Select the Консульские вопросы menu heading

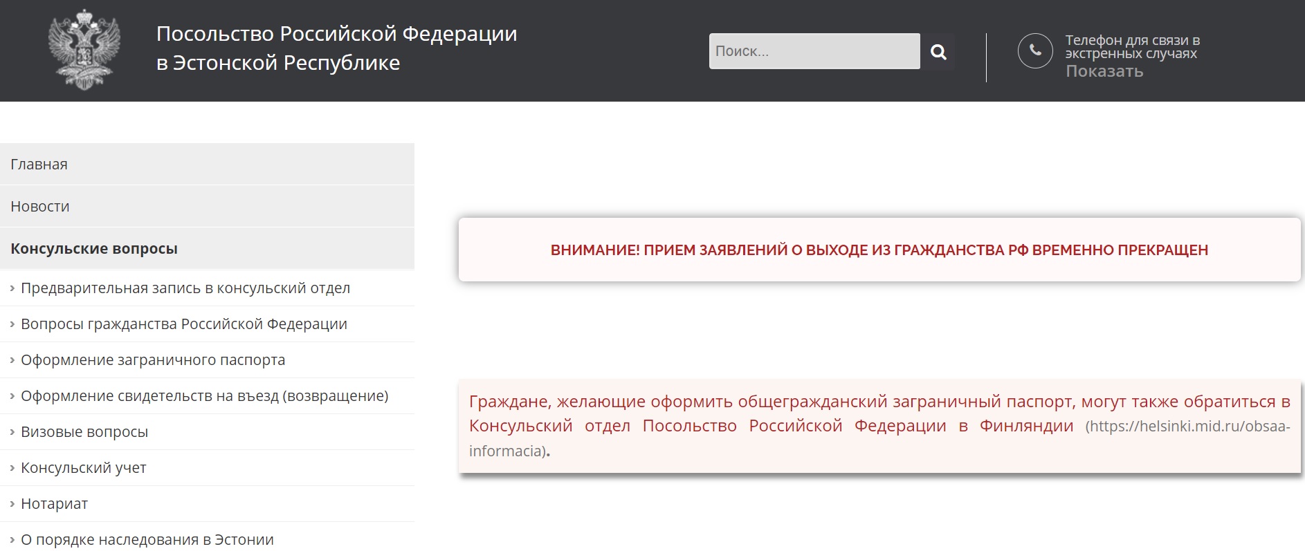tap(94, 248)
